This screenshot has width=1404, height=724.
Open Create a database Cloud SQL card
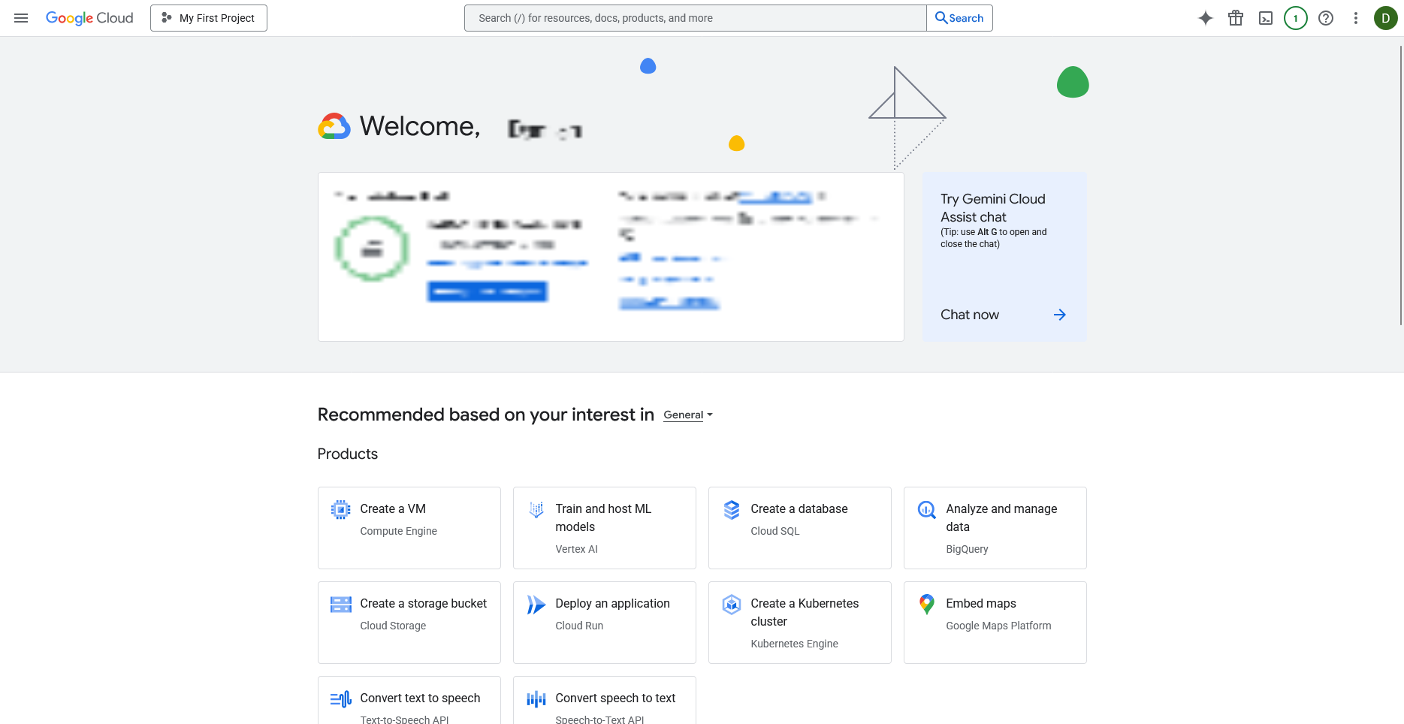pyautogui.click(x=799, y=527)
